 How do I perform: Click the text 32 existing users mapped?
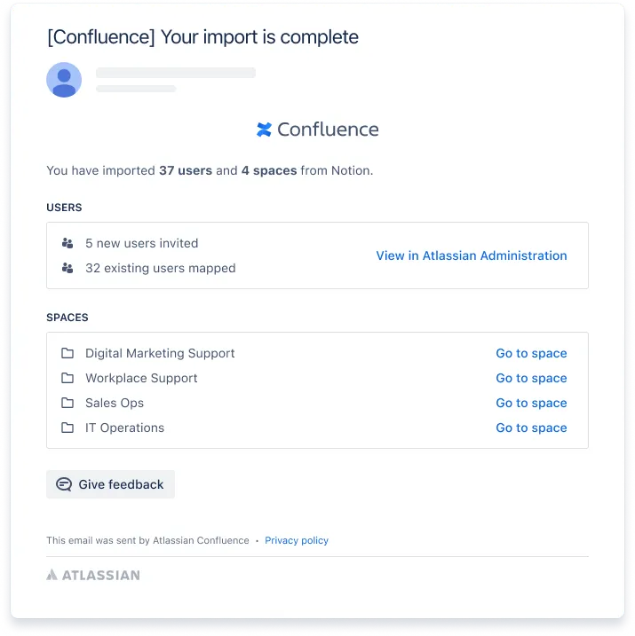161,268
